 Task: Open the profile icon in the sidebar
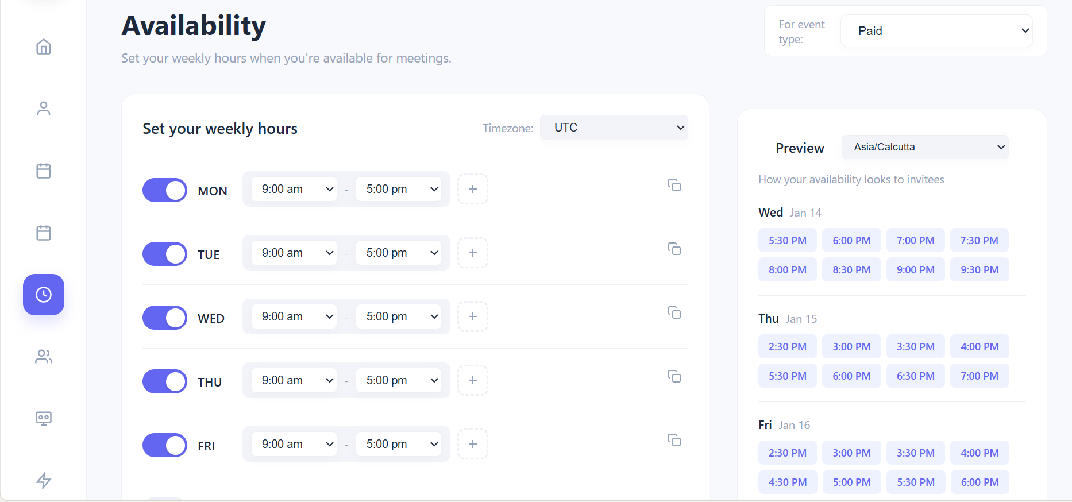[44, 109]
